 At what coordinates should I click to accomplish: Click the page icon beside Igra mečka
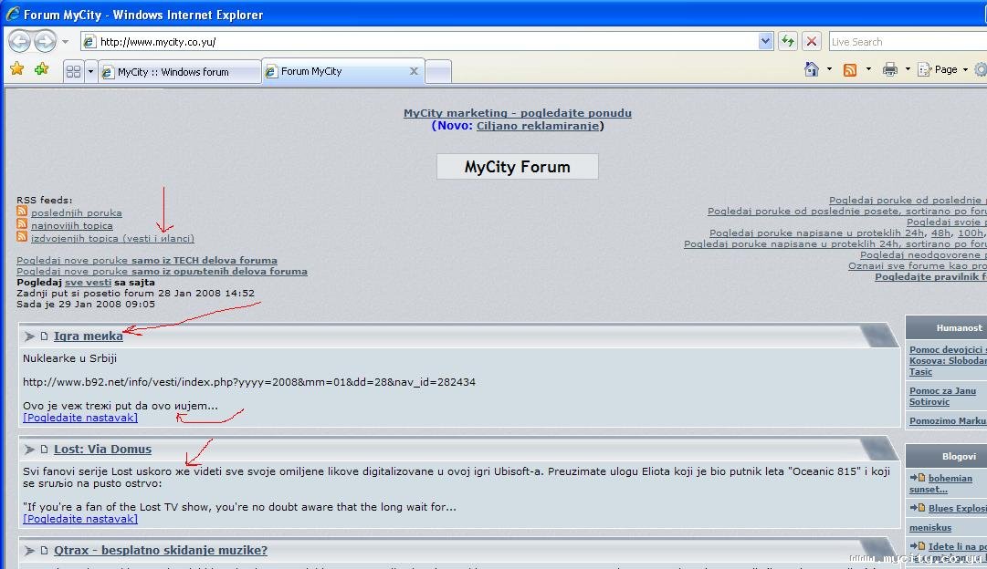tap(44, 336)
